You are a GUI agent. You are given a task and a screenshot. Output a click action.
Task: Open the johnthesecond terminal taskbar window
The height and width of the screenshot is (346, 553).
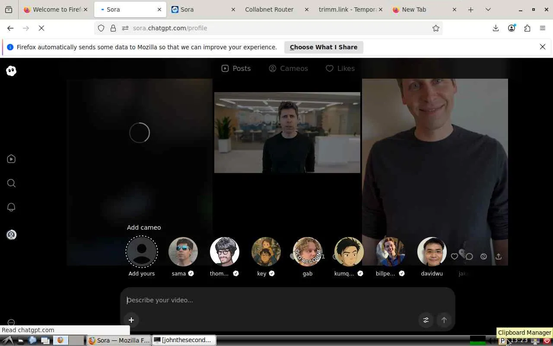184,340
